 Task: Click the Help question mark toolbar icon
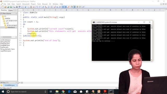coord(83,7)
